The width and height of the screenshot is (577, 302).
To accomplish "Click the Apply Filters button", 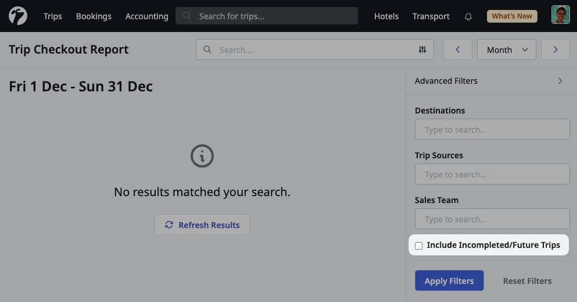I will [449, 281].
